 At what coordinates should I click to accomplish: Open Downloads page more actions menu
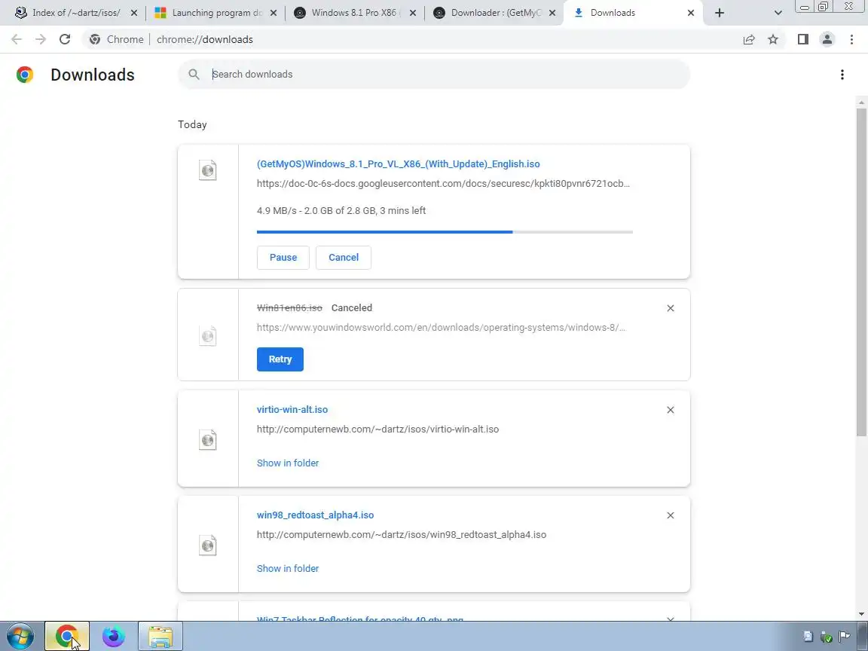(x=842, y=75)
